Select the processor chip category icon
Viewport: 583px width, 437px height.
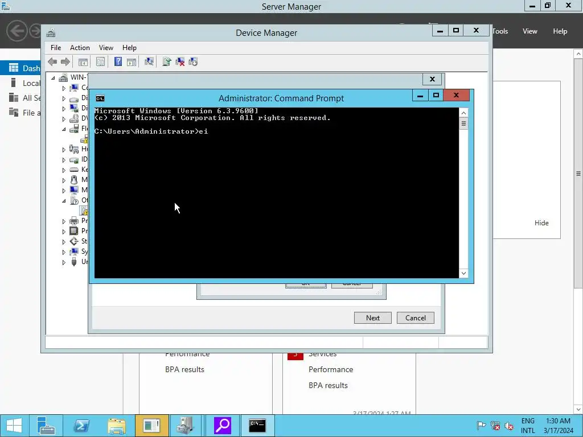point(74,231)
